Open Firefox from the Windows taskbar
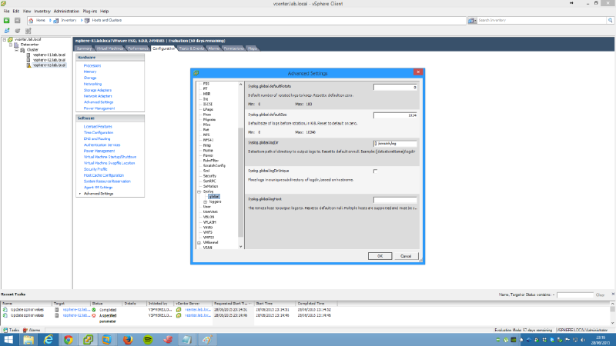 (x=127, y=338)
